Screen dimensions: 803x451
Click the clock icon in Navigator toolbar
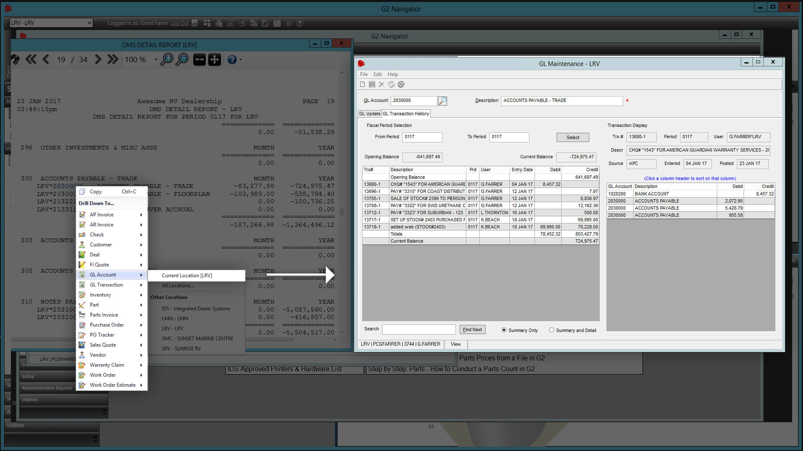[x=242, y=23]
